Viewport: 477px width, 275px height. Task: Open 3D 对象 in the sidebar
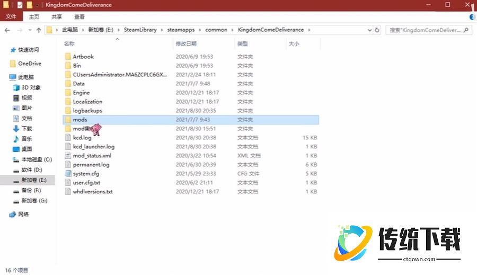coord(31,87)
